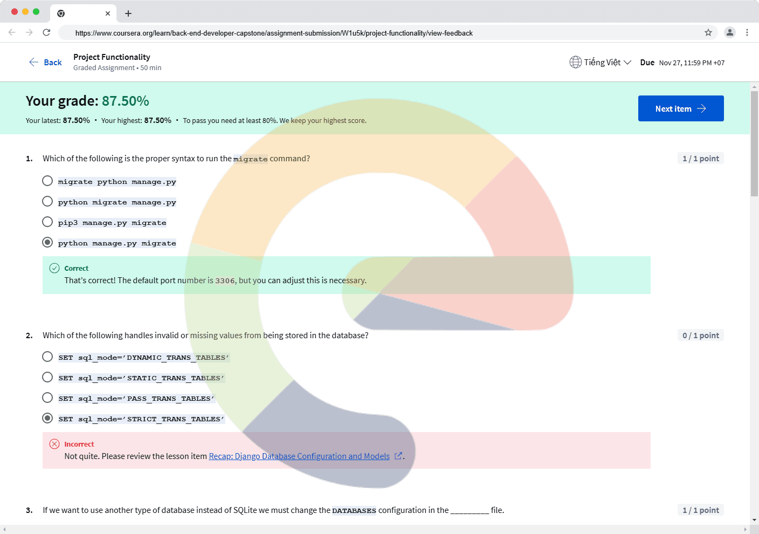The image size is (759, 534).
Task: Choose the PASS_TRANS_TABLES radio option
Action: click(x=47, y=398)
